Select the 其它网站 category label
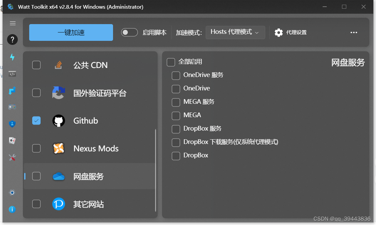The width and height of the screenshot is (376, 225). [89, 204]
